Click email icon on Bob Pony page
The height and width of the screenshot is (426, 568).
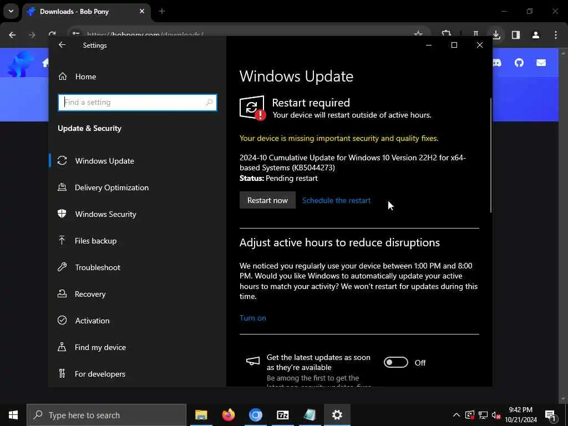(541, 63)
